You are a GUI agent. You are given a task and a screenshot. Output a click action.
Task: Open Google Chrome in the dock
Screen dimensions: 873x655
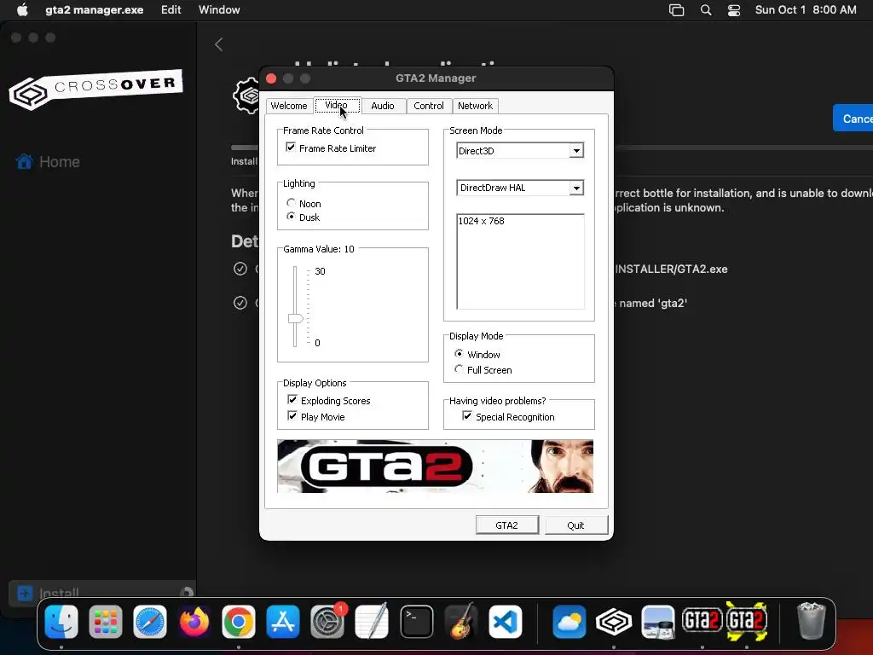[x=239, y=622]
